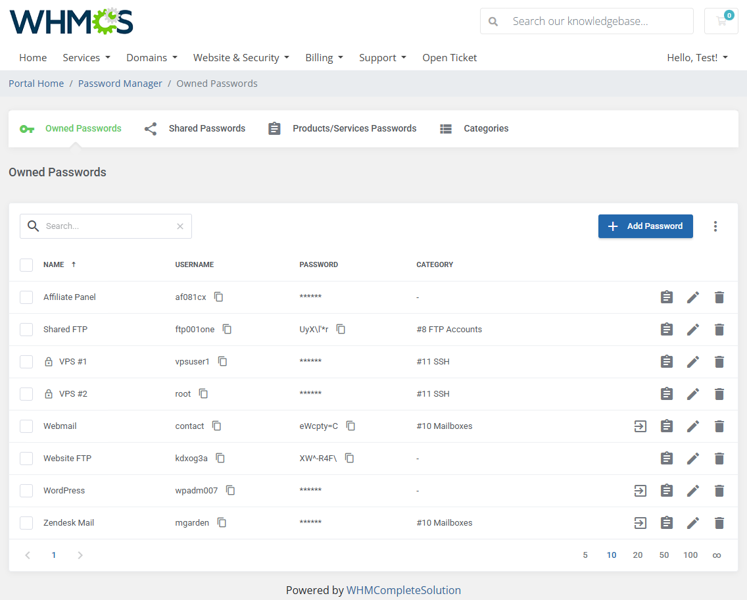Copy the Shared FTP password to clipboard
Image resolution: width=747 pixels, height=600 pixels.
click(x=341, y=329)
